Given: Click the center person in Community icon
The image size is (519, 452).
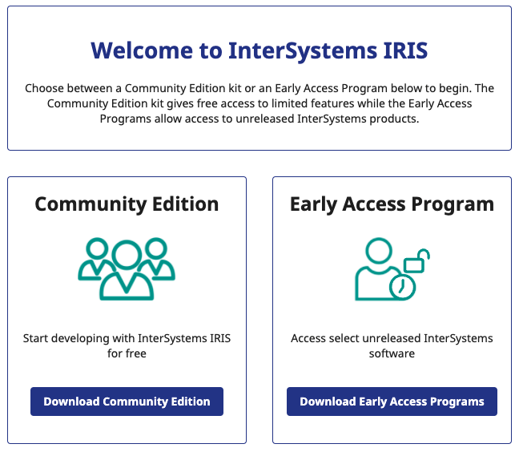Looking at the screenshot, I should coord(127,272).
